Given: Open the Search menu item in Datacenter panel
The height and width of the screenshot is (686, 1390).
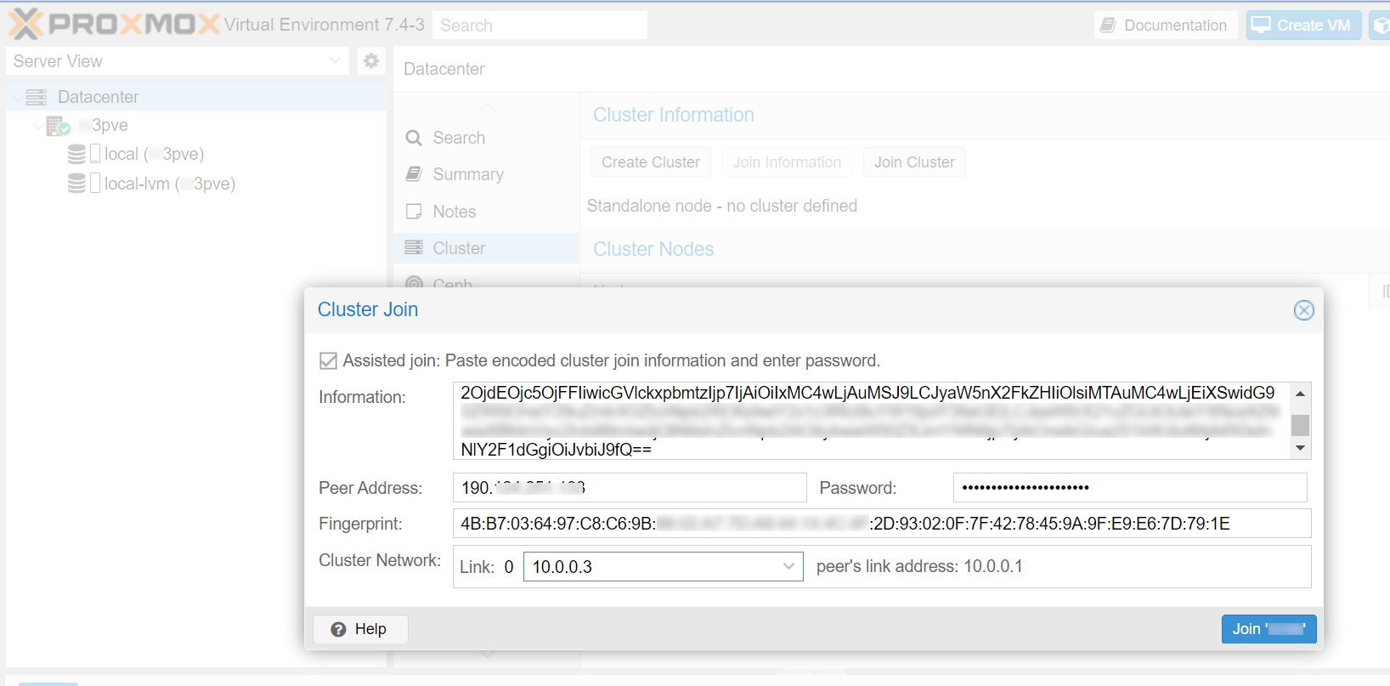Looking at the screenshot, I should 486,138.
